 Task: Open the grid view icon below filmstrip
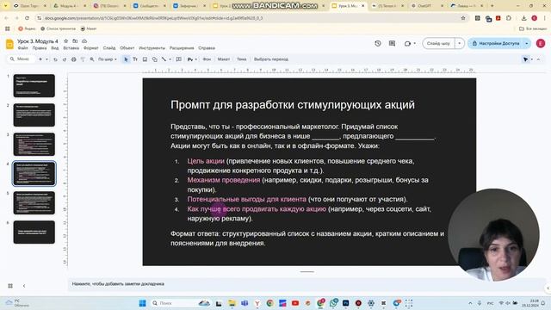[10, 286]
